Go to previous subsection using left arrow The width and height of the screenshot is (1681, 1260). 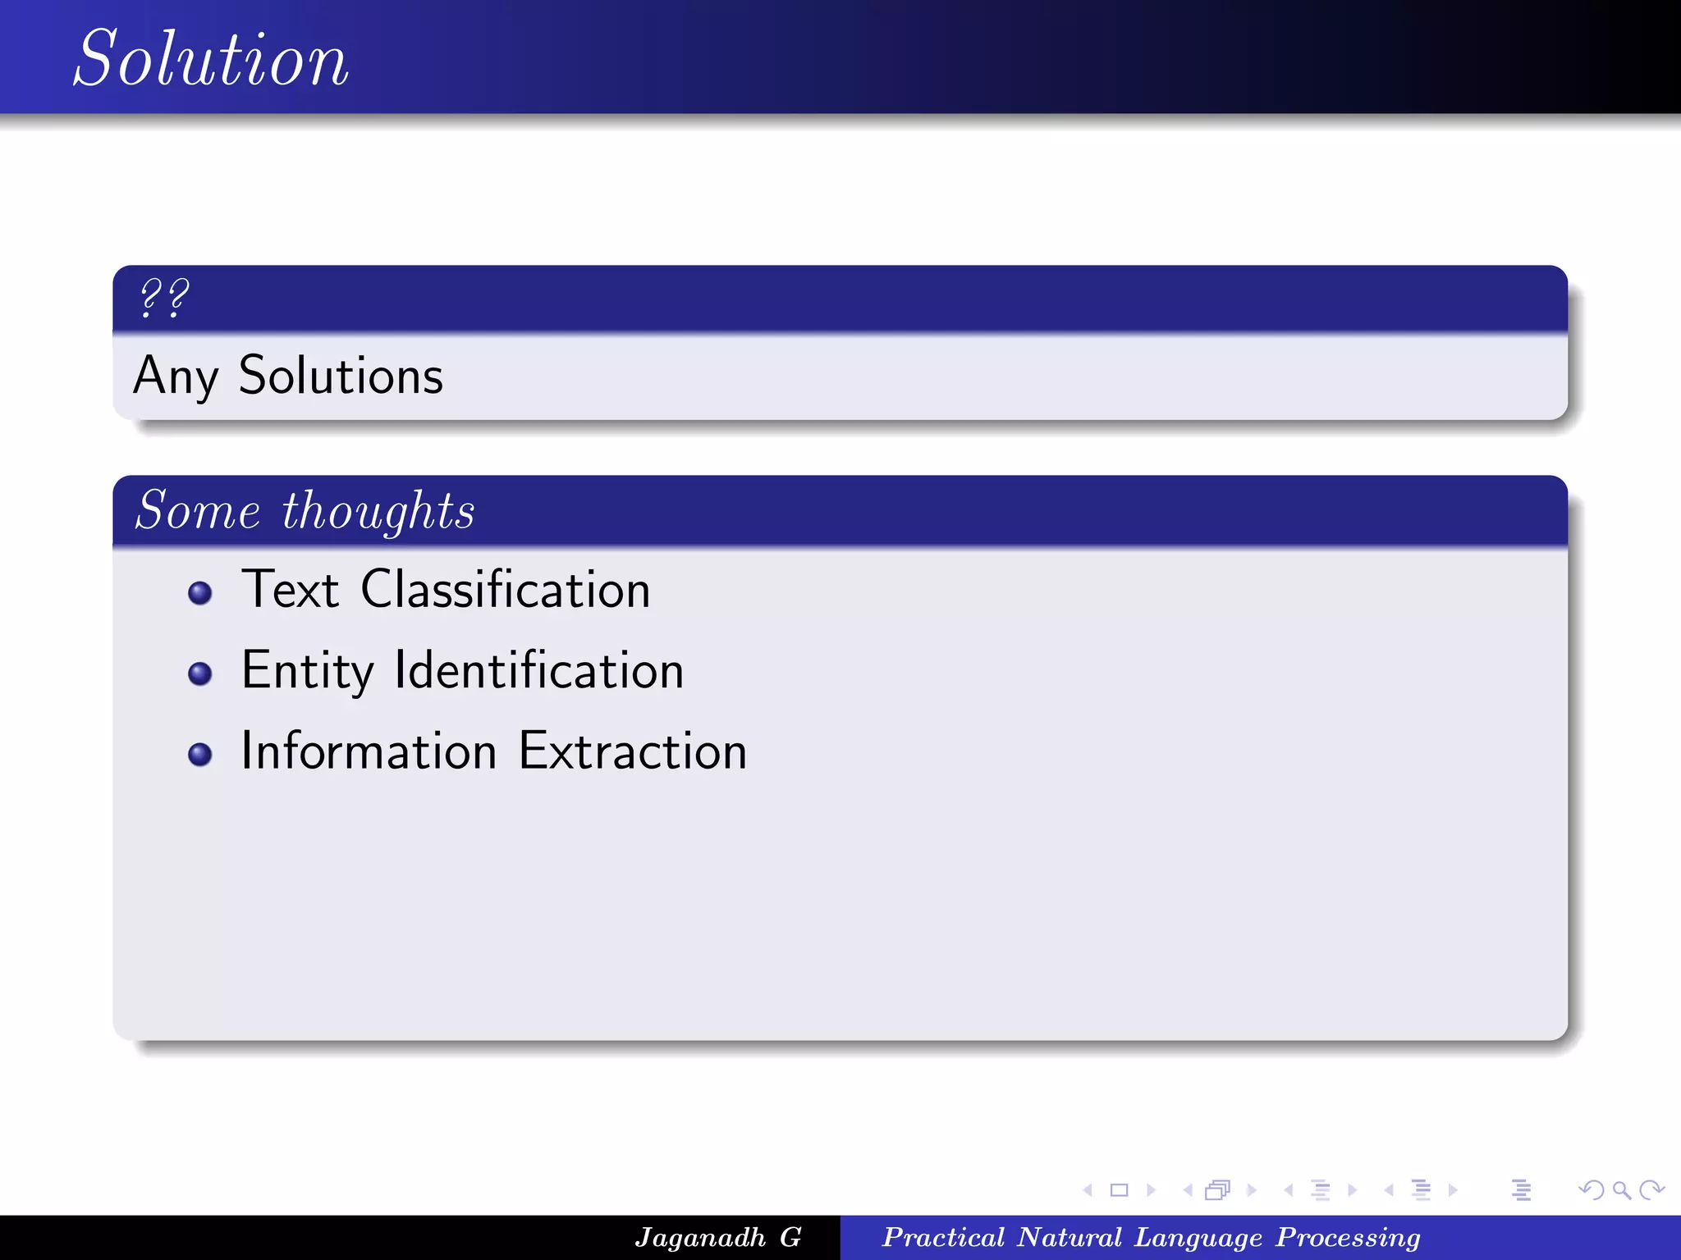click(x=1289, y=1189)
